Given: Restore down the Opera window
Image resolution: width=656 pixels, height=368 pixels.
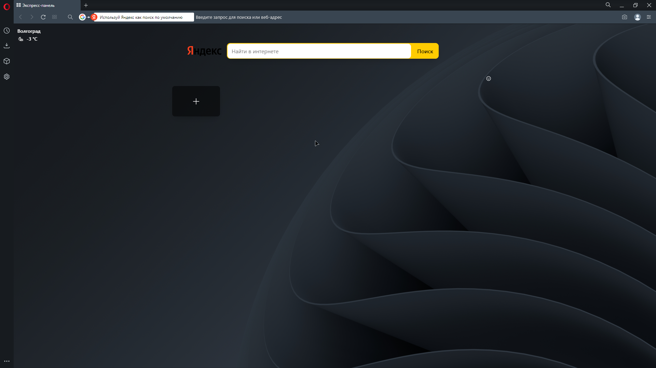Looking at the screenshot, I should [x=635, y=5].
